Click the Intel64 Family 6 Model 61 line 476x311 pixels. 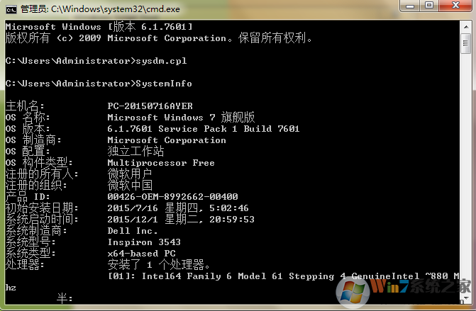pyautogui.click(x=284, y=276)
